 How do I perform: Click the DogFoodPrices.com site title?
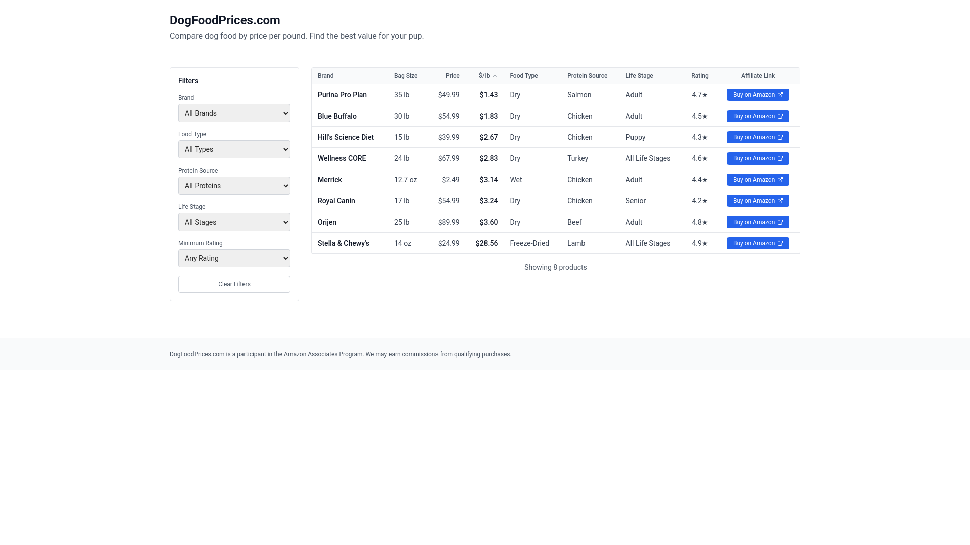tap(225, 20)
